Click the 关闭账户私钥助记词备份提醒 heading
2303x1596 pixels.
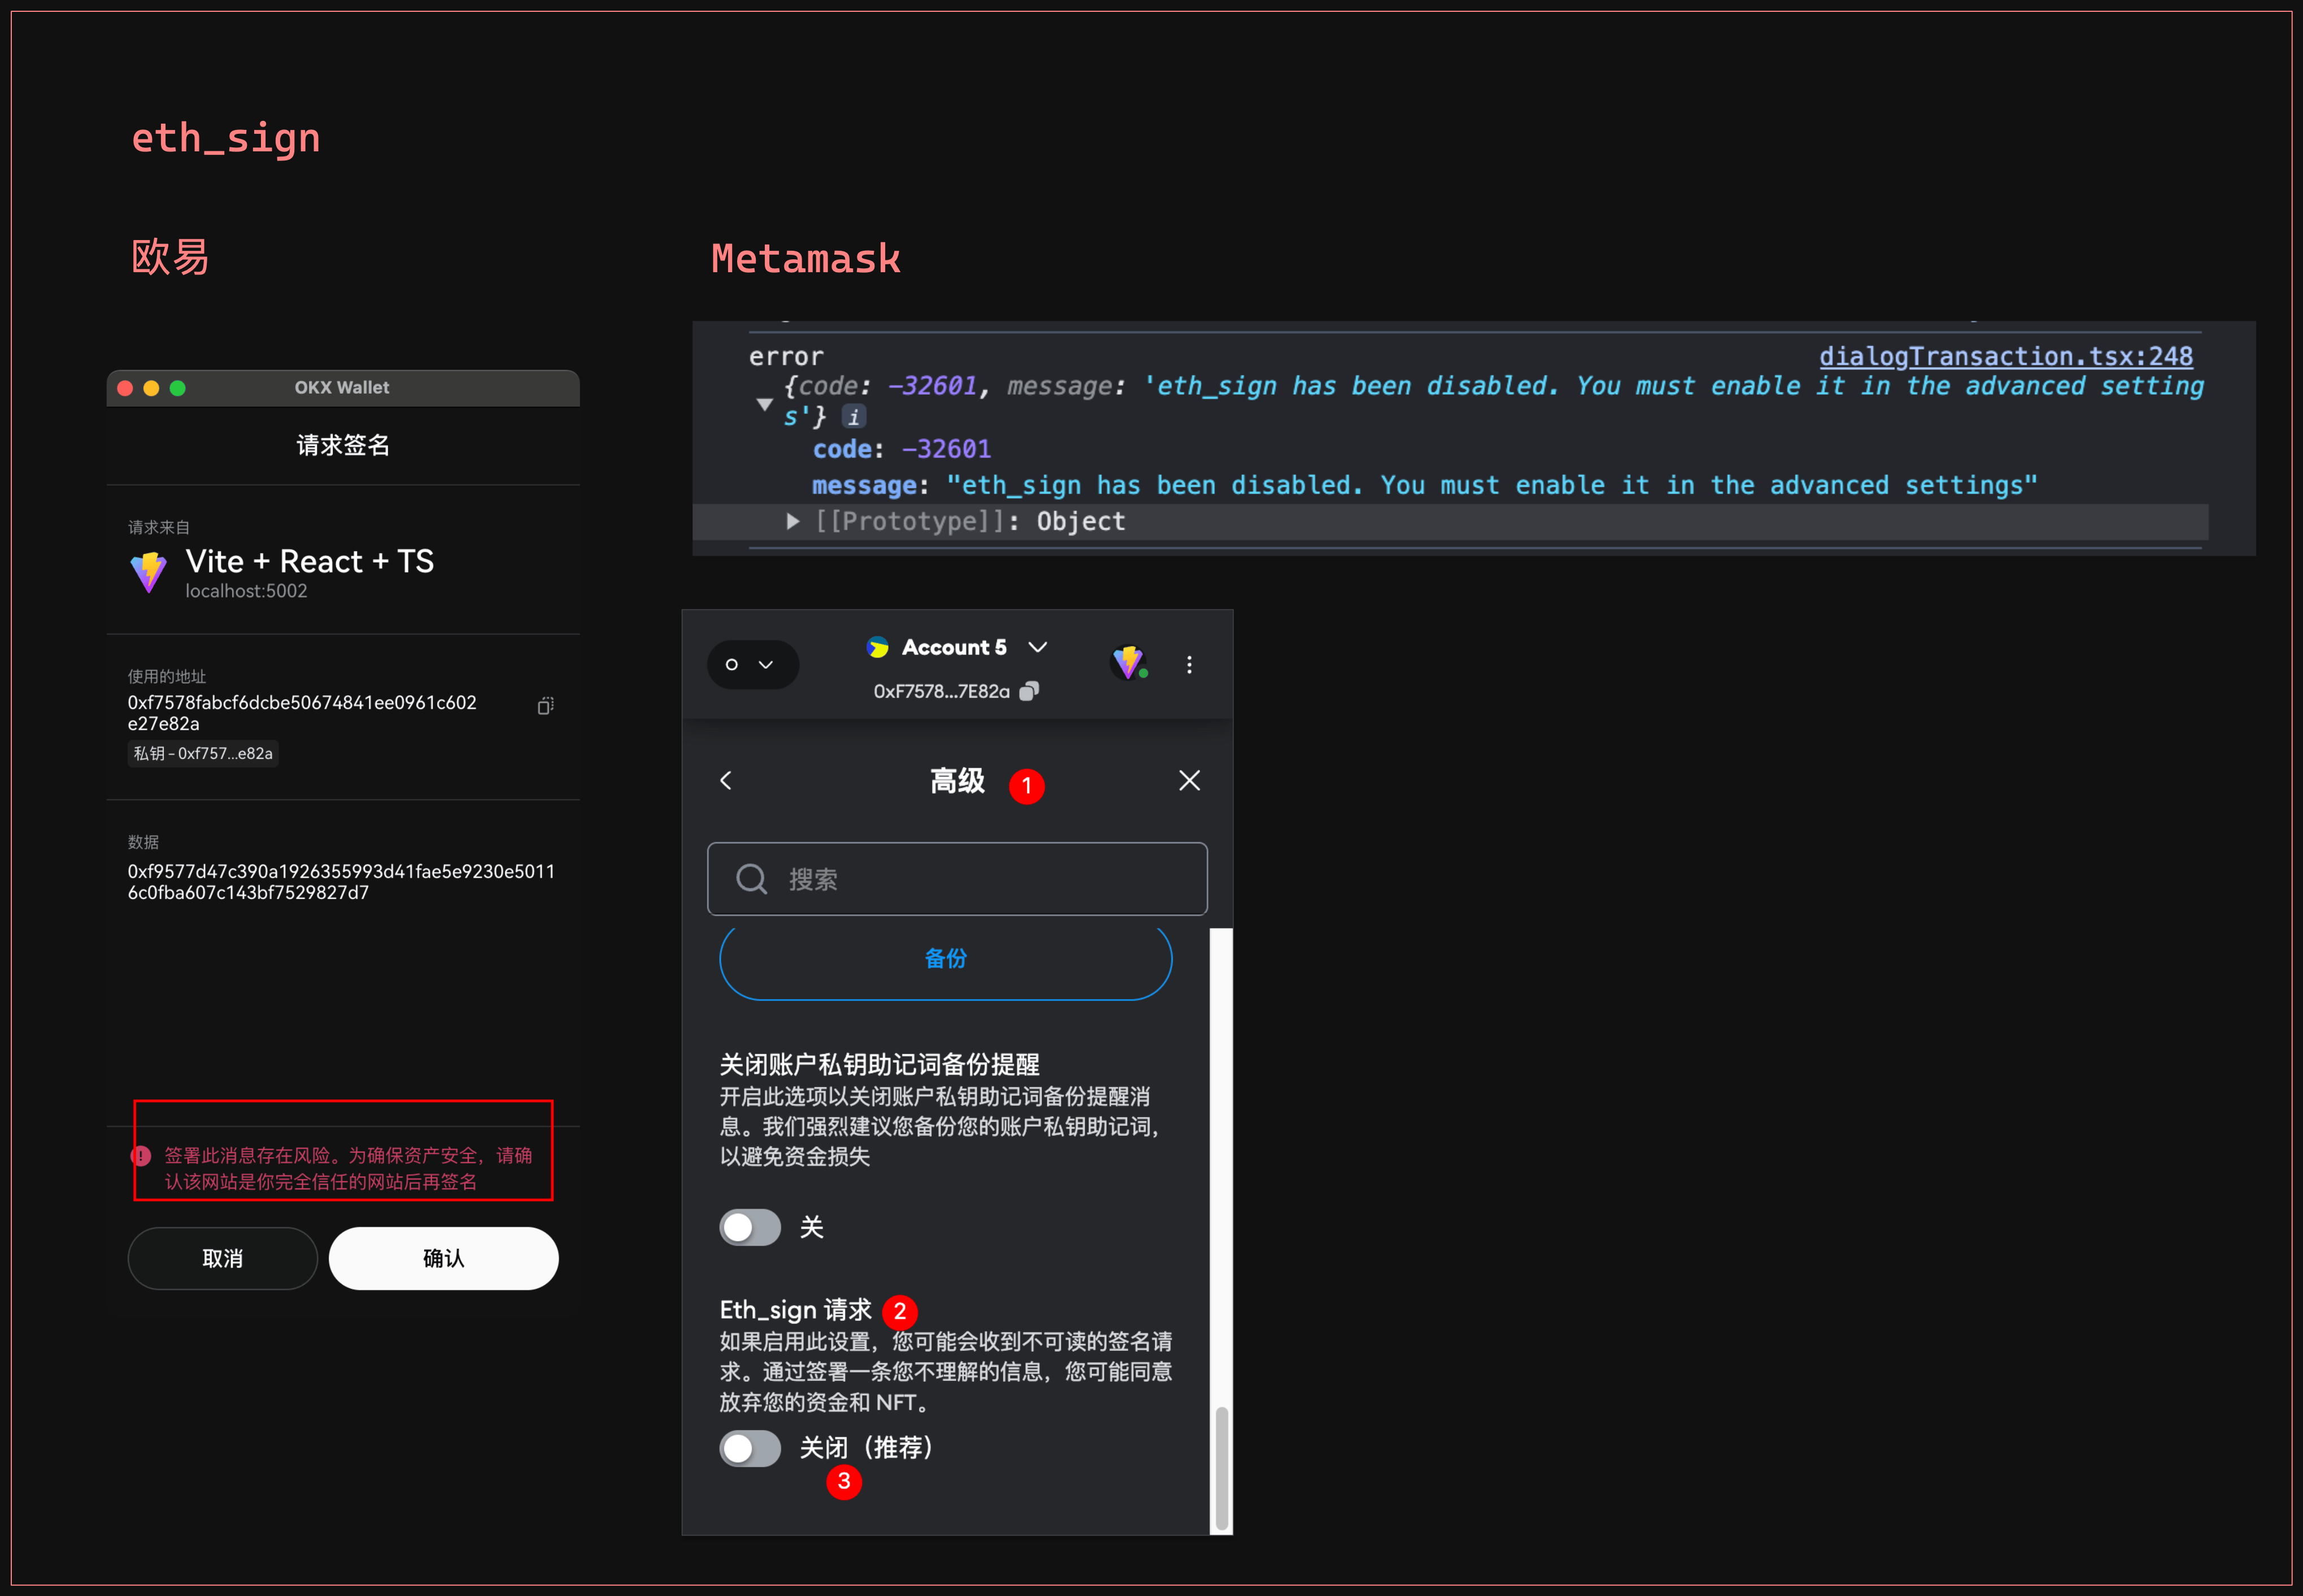coord(879,1064)
